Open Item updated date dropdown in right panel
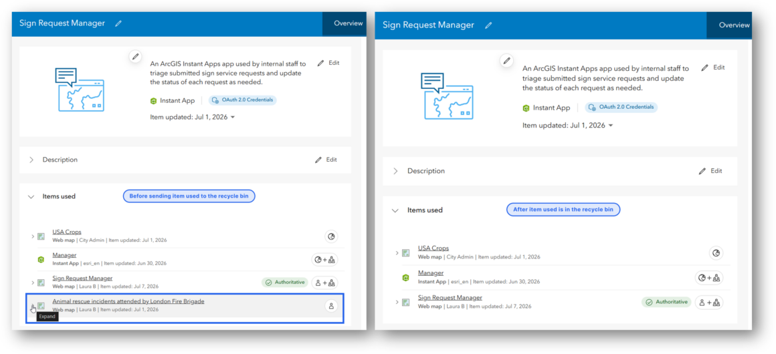Screen dimensions: 776x354 tap(610, 126)
